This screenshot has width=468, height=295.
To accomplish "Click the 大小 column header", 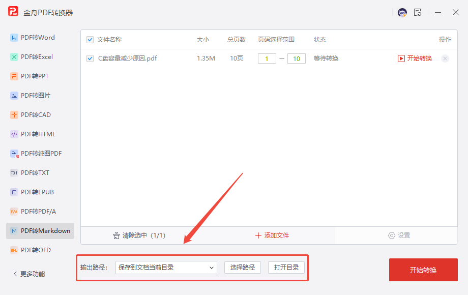I will 203,40.
